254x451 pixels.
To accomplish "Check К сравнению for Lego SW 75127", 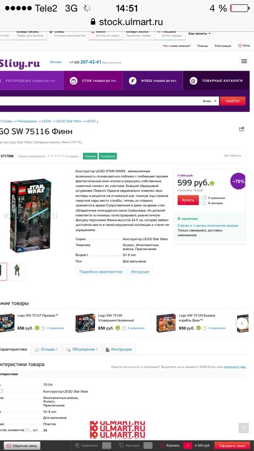I will [x=43, y=328].
